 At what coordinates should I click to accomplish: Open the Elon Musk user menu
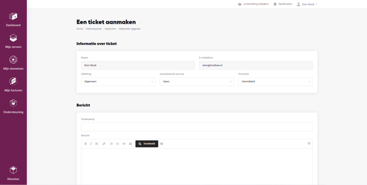coord(307,4)
